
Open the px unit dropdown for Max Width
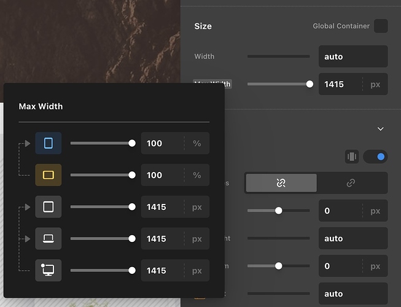[x=375, y=84]
